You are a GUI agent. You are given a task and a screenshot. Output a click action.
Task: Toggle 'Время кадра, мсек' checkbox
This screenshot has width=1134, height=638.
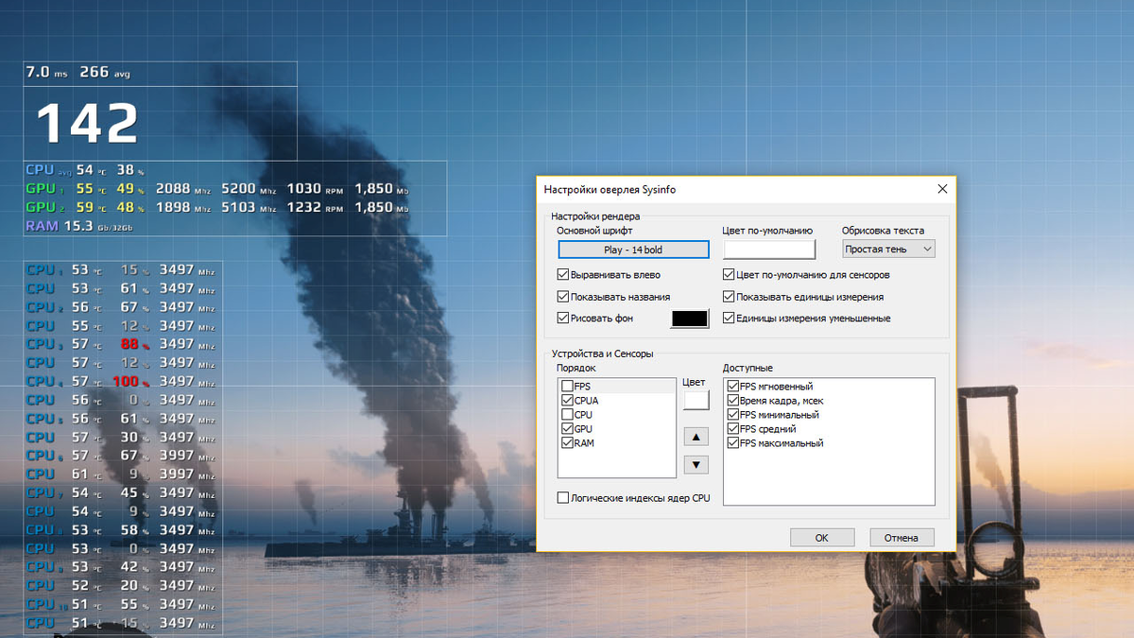point(732,400)
